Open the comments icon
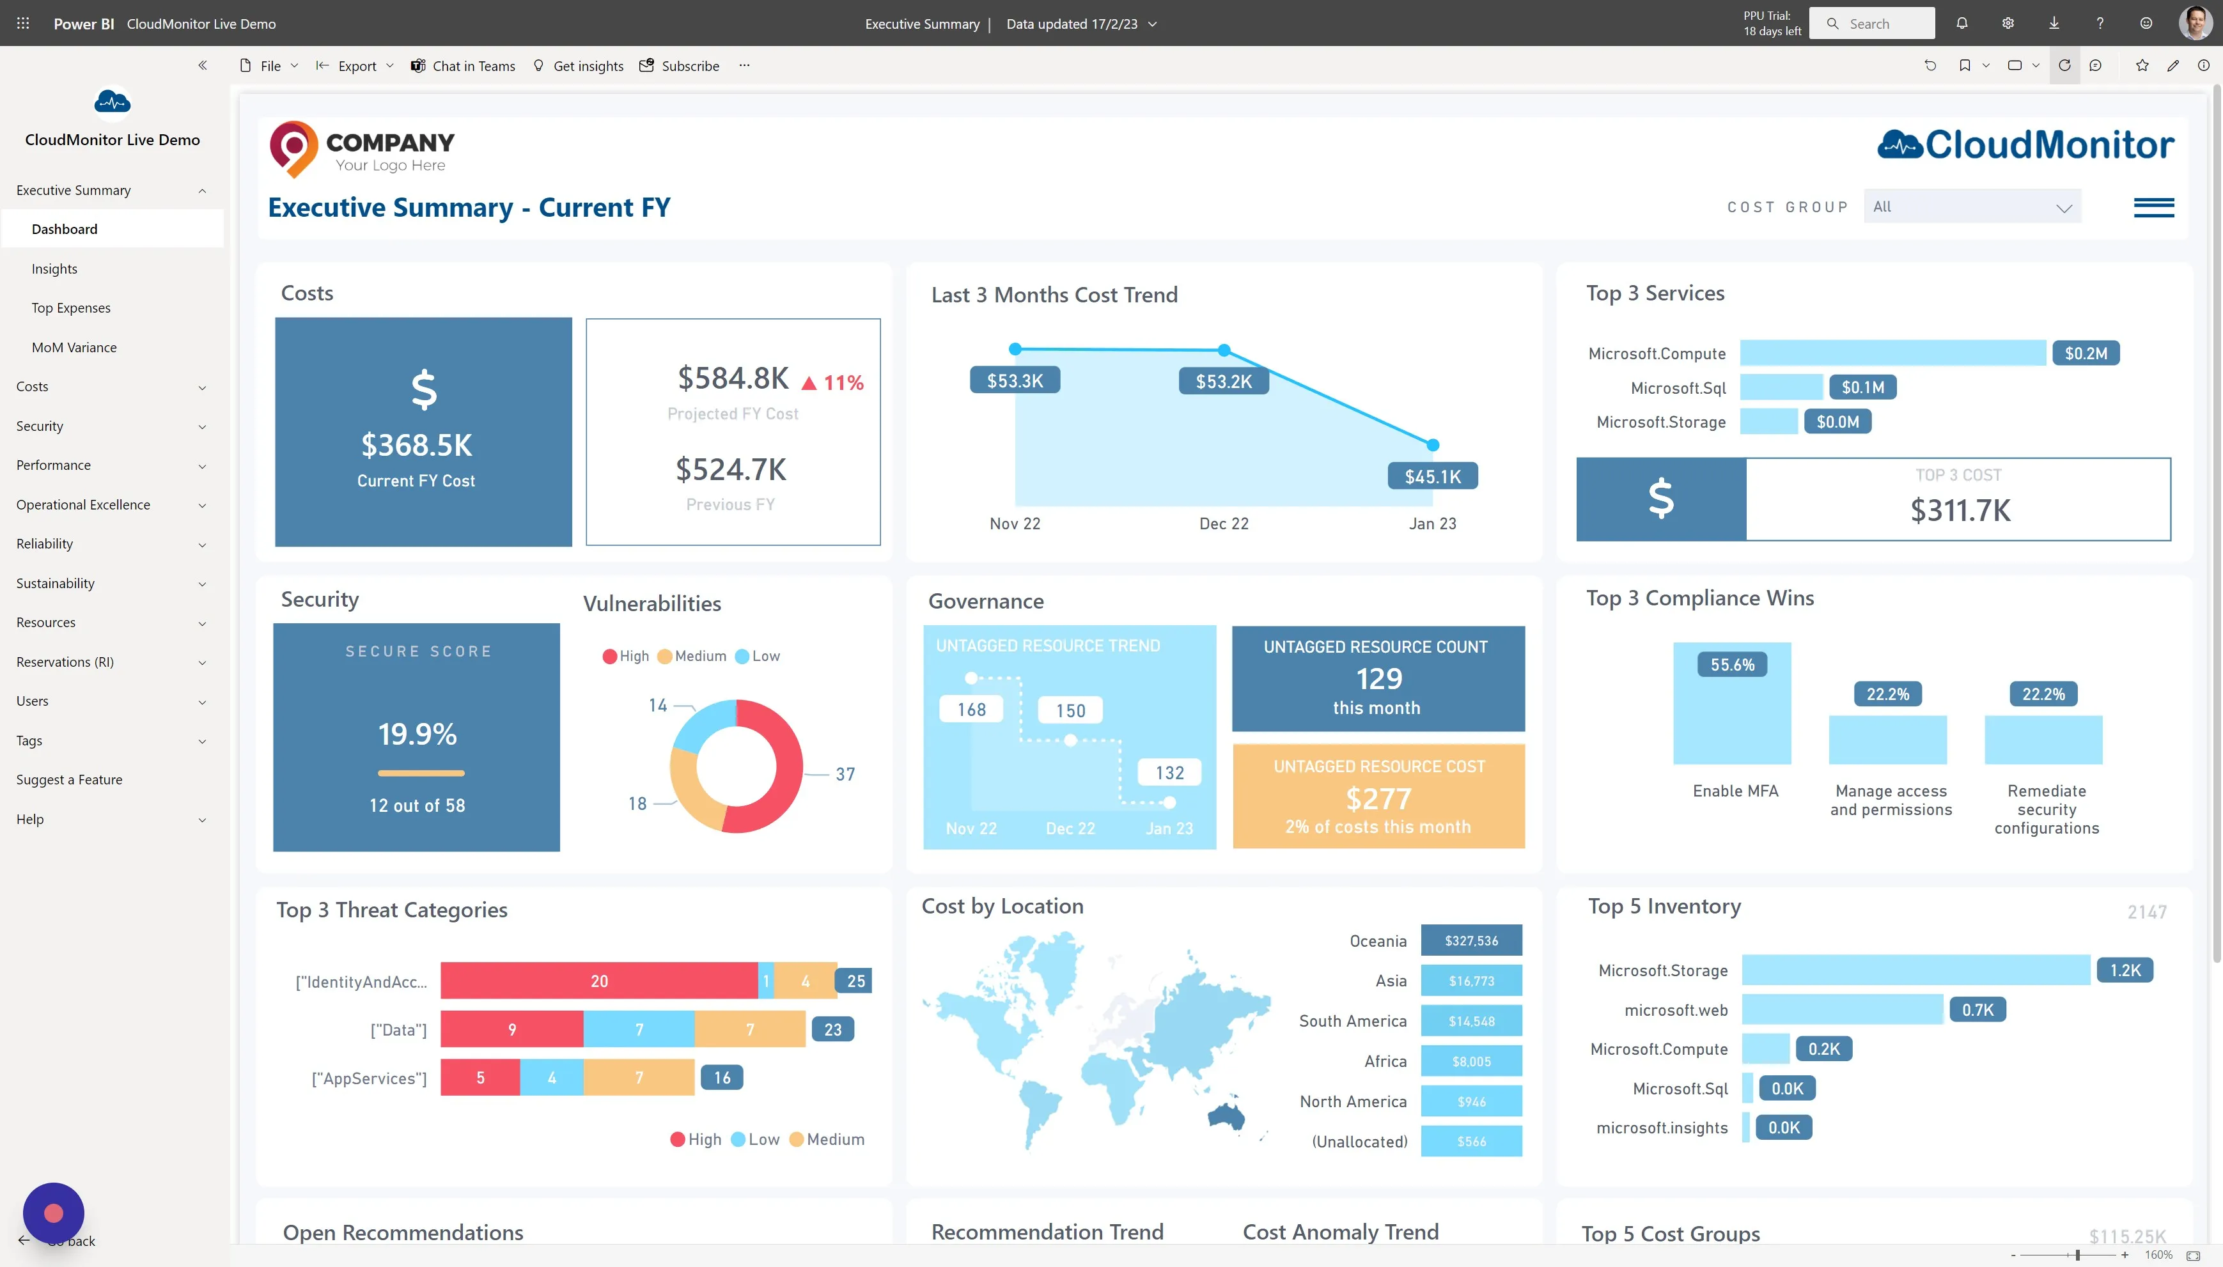This screenshot has height=1267, width=2223. pyautogui.click(x=2096, y=65)
